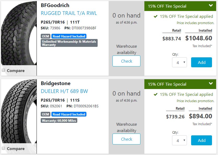The width and height of the screenshot is (218, 155).
Task: Tick Compare checkbox for BFGoodrich tire
Action: point(3,70)
